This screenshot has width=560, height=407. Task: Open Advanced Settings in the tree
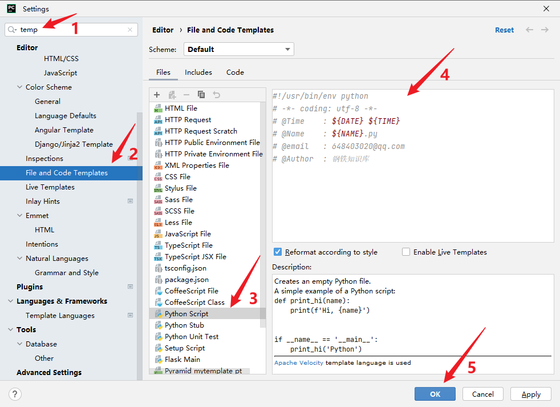click(49, 372)
